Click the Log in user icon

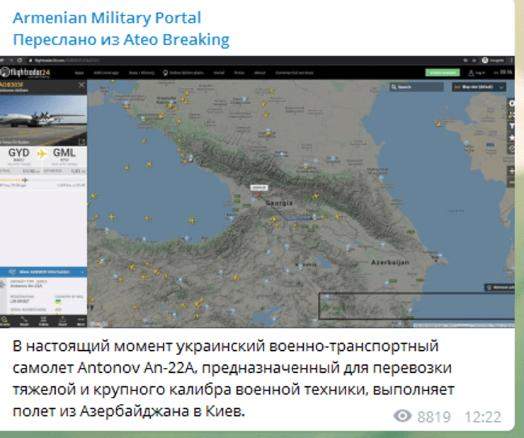pos(477,72)
